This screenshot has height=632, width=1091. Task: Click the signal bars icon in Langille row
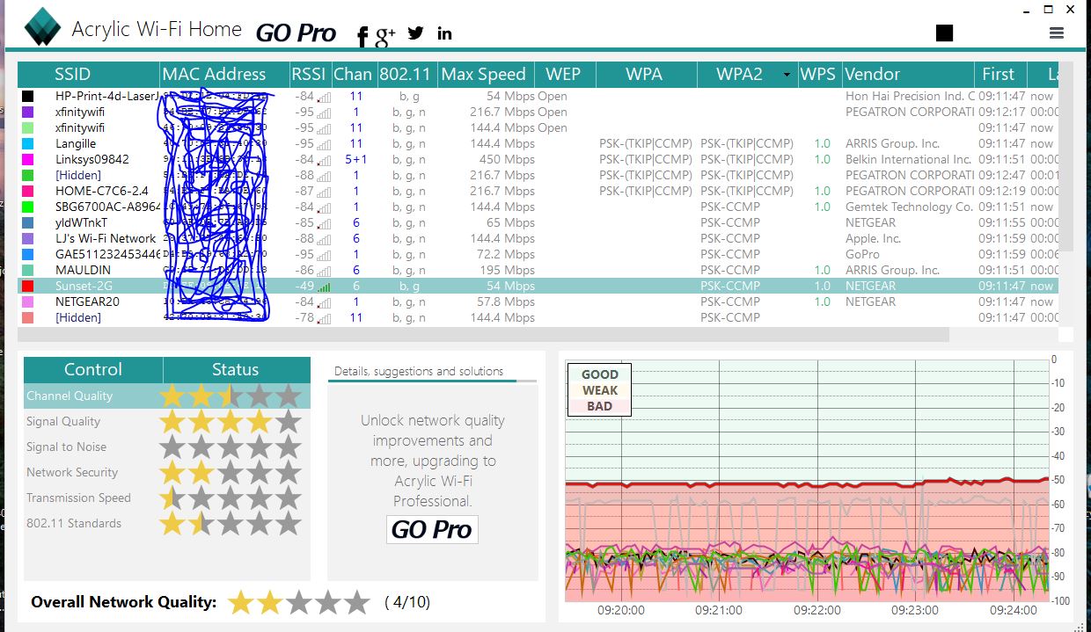324,144
